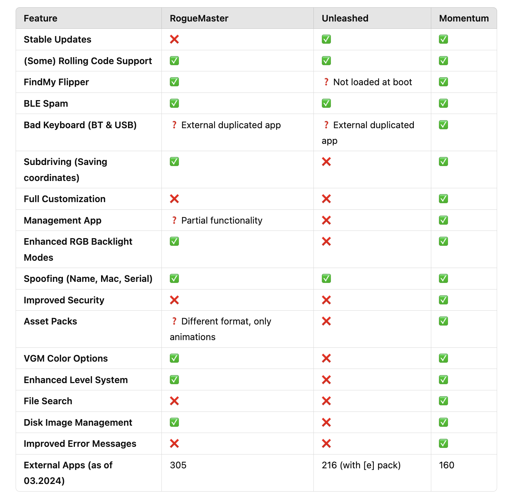The image size is (512, 504).
Task: Click RogueMaster's red X for Stable Updates
Action: coord(174,39)
